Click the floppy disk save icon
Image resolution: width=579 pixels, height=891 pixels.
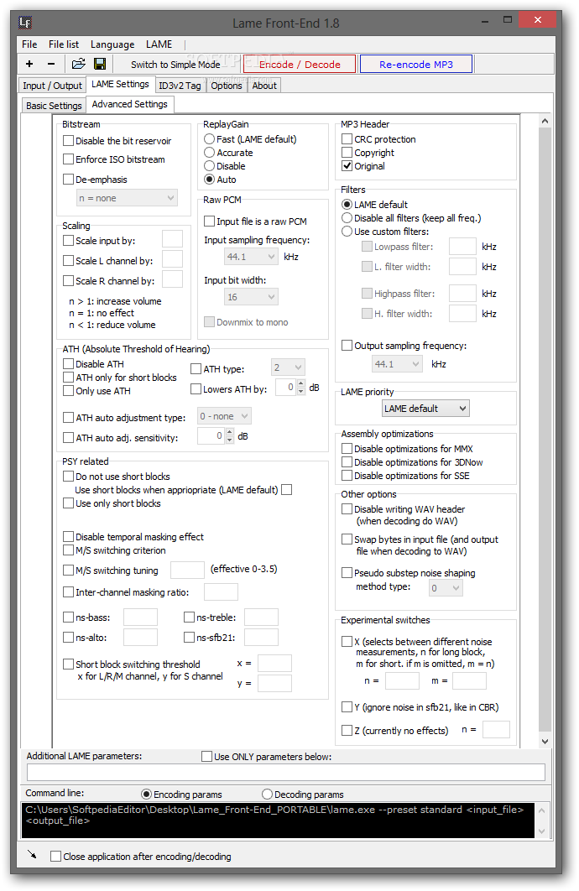tap(99, 65)
